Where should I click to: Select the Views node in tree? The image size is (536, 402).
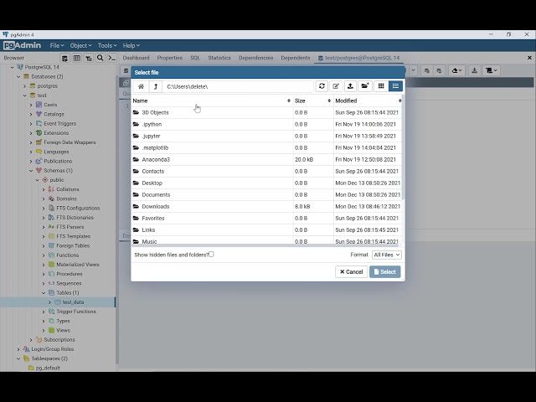64,331
